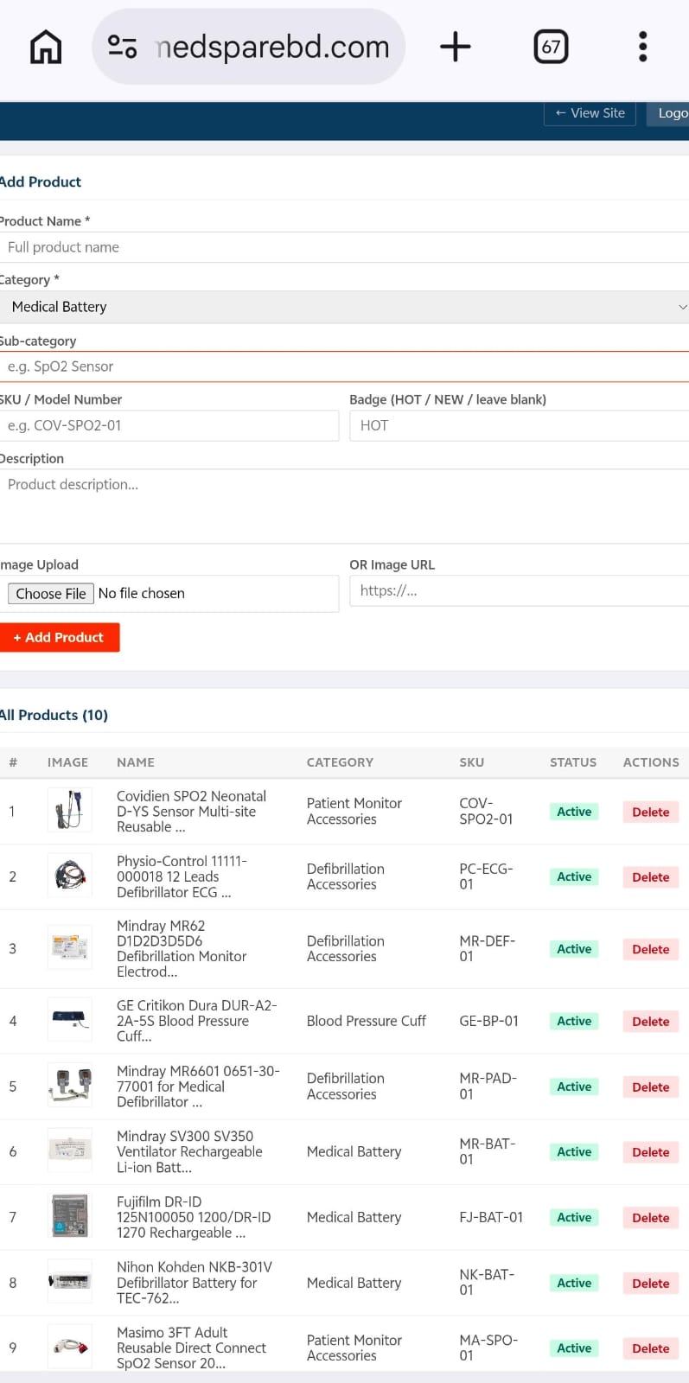Click Active status for PC-ECG-01
This screenshot has width=689, height=1383.
point(574,876)
